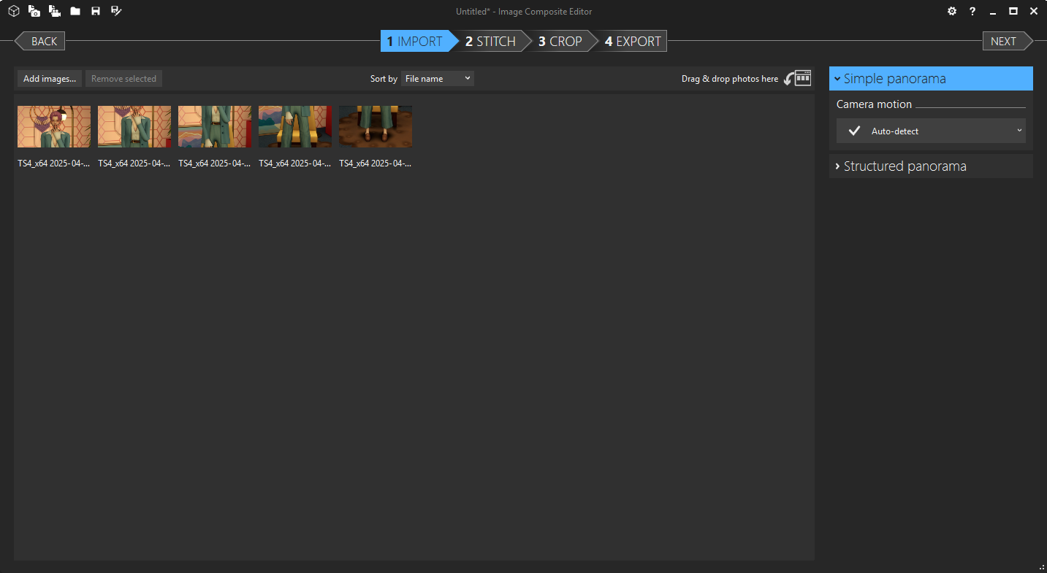Select the last thumbnail showing shoes on rug
Image resolution: width=1047 pixels, height=573 pixels.
pos(376,126)
